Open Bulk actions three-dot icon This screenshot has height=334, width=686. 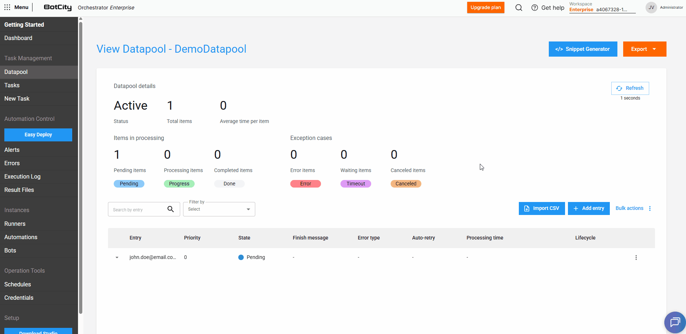pyautogui.click(x=650, y=208)
